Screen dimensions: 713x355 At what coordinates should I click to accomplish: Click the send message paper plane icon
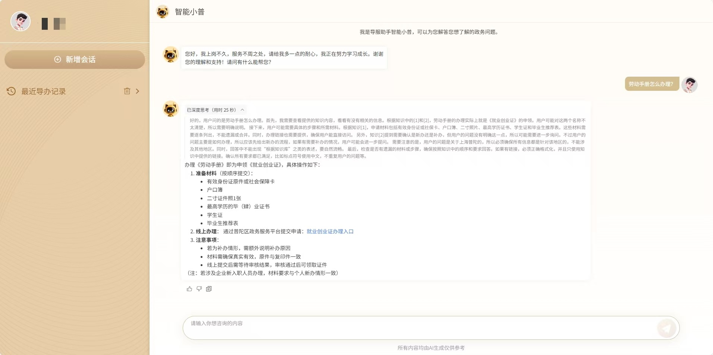[667, 328]
